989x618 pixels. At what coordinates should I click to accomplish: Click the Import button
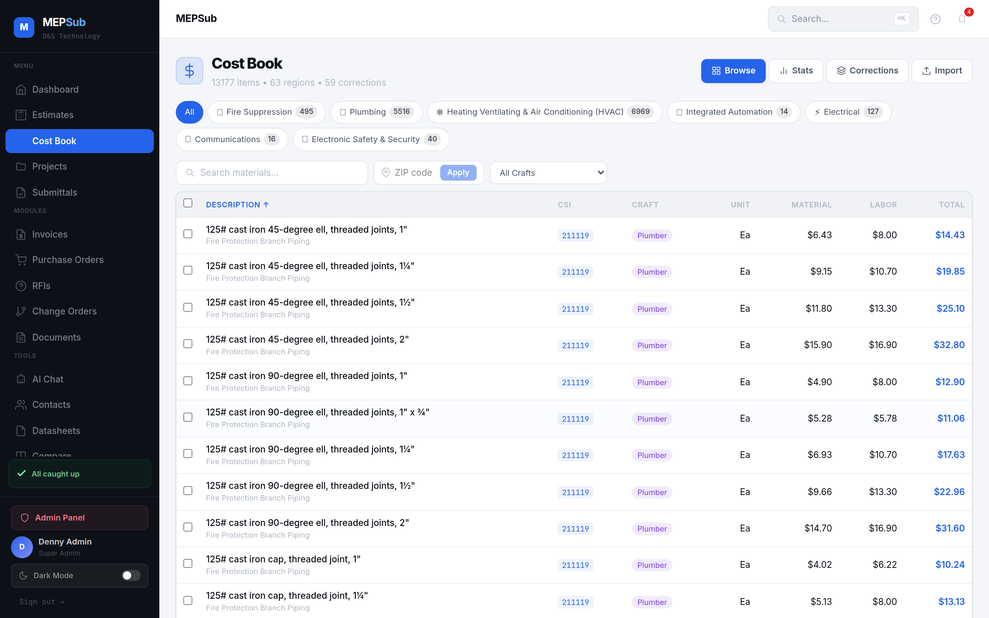[942, 71]
